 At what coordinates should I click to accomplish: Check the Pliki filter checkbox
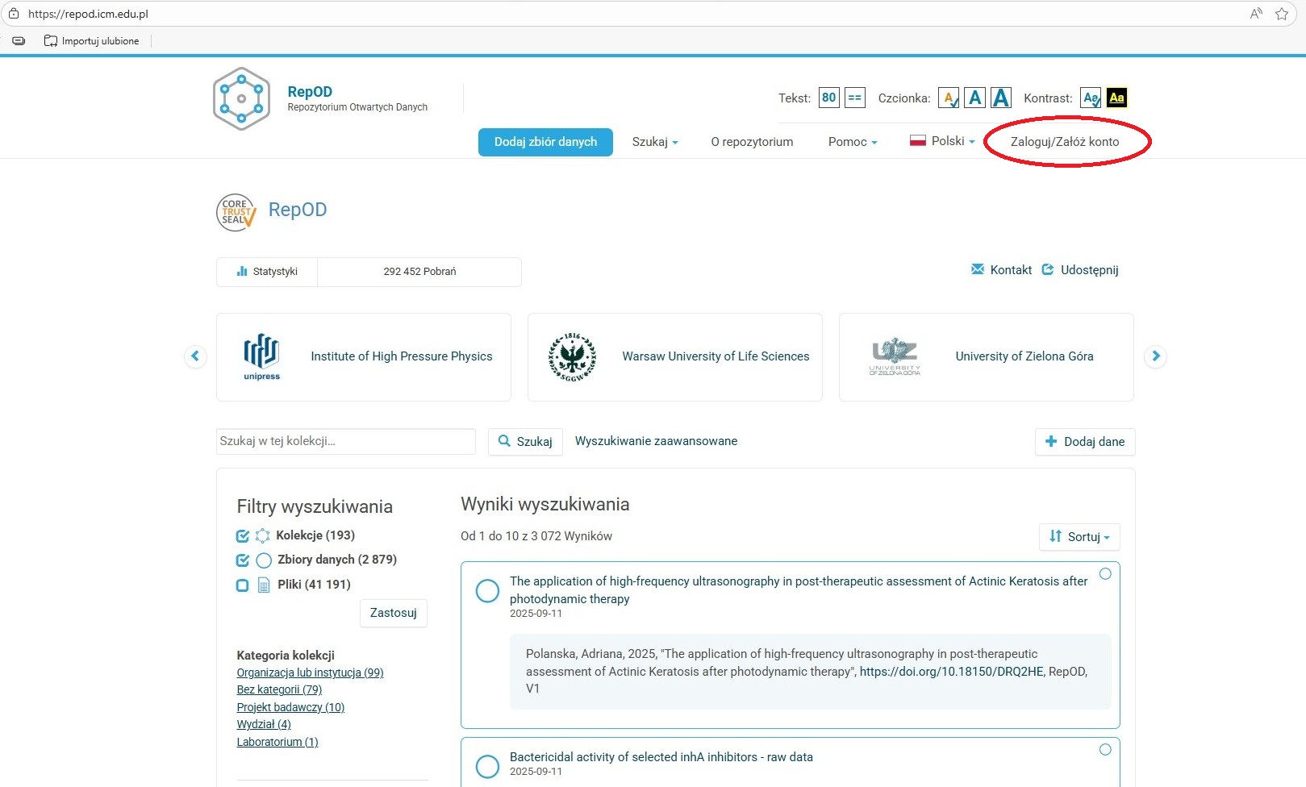[x=243, y=585]
